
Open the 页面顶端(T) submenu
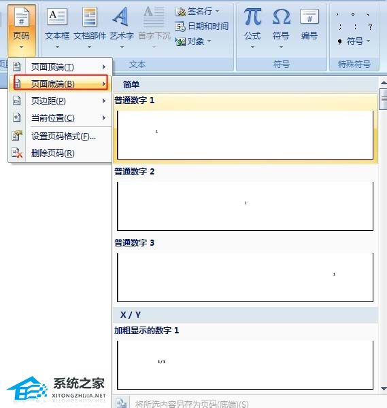(61, 67)
